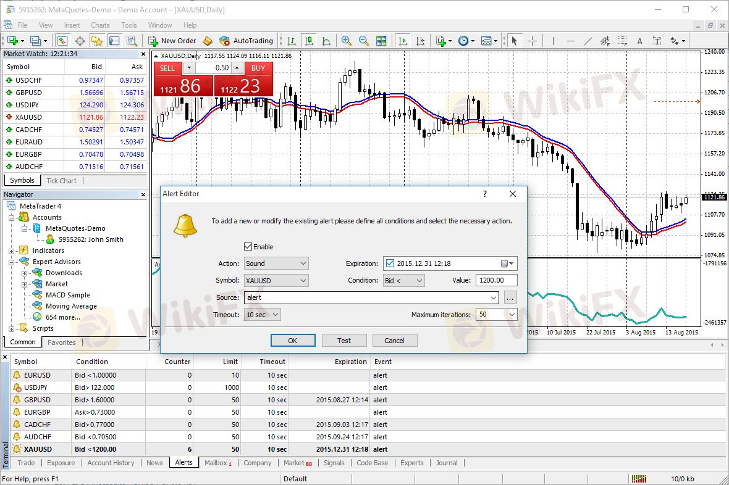Toggle AutoTrading in the toolbar
The width and height of the screenshot is (729, 485).
(246, 41)
